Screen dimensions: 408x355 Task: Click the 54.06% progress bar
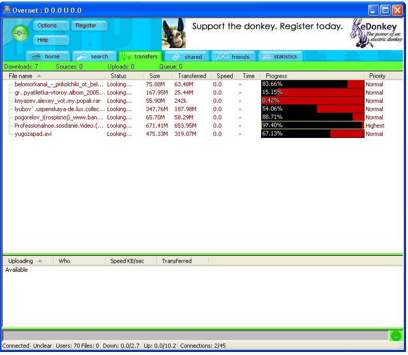click(x=312, y=109)
